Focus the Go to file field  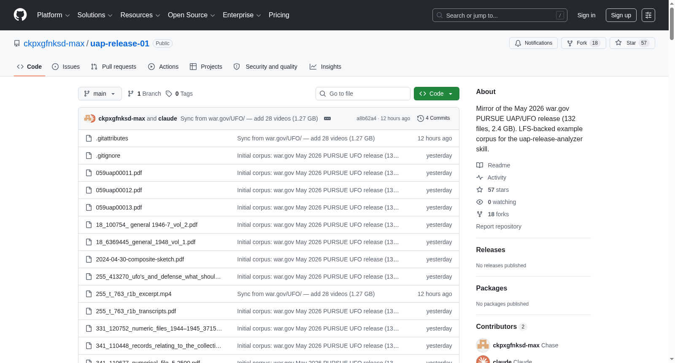click(x=363, y=94)
